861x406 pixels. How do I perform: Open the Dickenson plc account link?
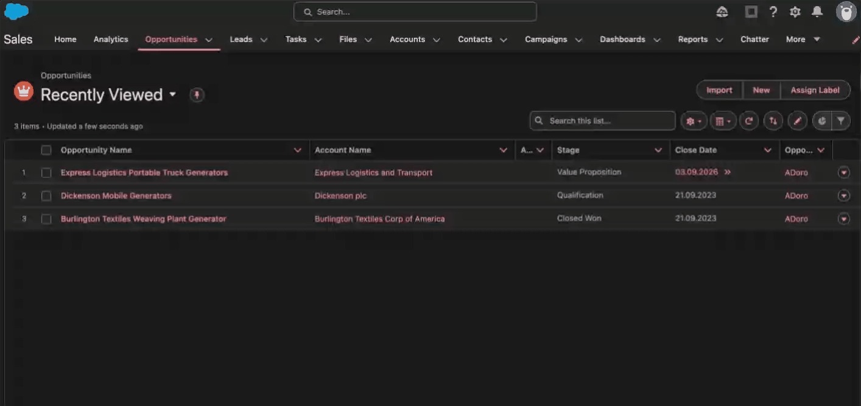click(x=340, y=196)
